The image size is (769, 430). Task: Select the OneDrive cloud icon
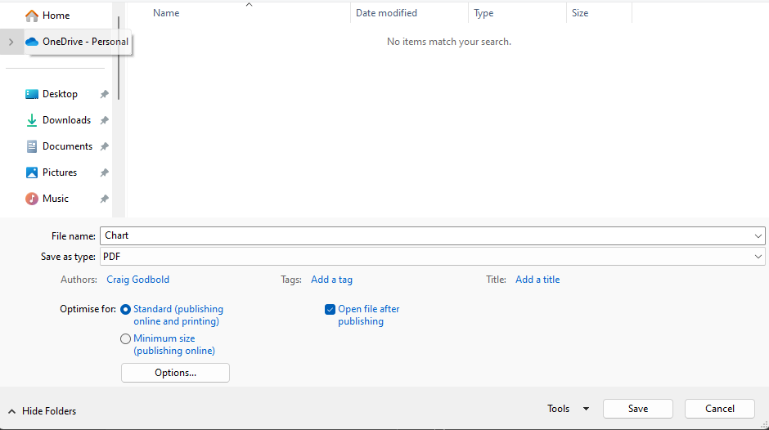coord(32,42)
